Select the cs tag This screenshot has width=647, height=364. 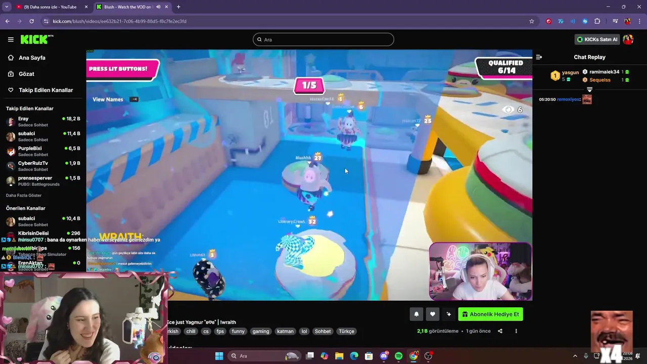click(x=206, y=331)
